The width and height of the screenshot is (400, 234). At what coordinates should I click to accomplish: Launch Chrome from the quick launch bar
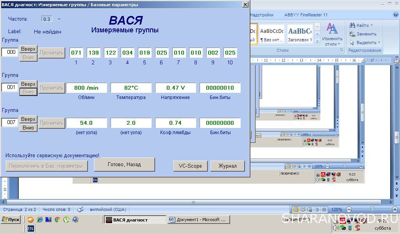57,220
